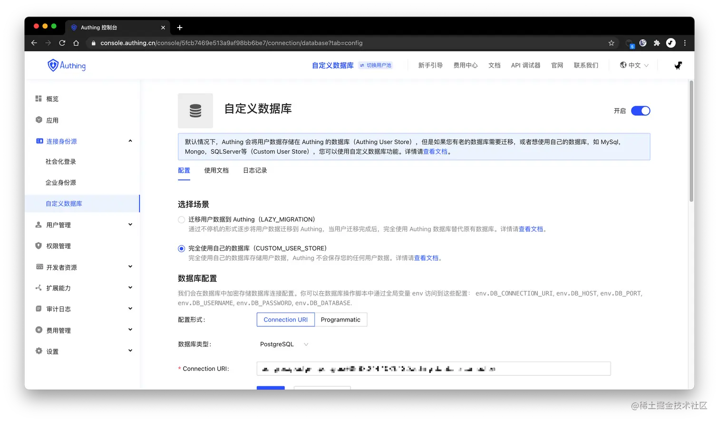The width and height of the screenshot is (719, 422).
Task: Open the browser extensions puzzle icon
Action: coord(657,43)
